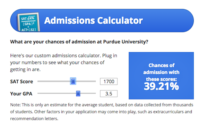Click the Purdue University chances heading
The image size is (208, 129).
tap(79, 42)
